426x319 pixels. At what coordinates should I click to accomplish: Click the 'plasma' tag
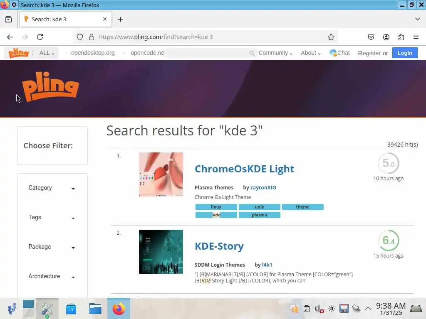coord(260,215)
